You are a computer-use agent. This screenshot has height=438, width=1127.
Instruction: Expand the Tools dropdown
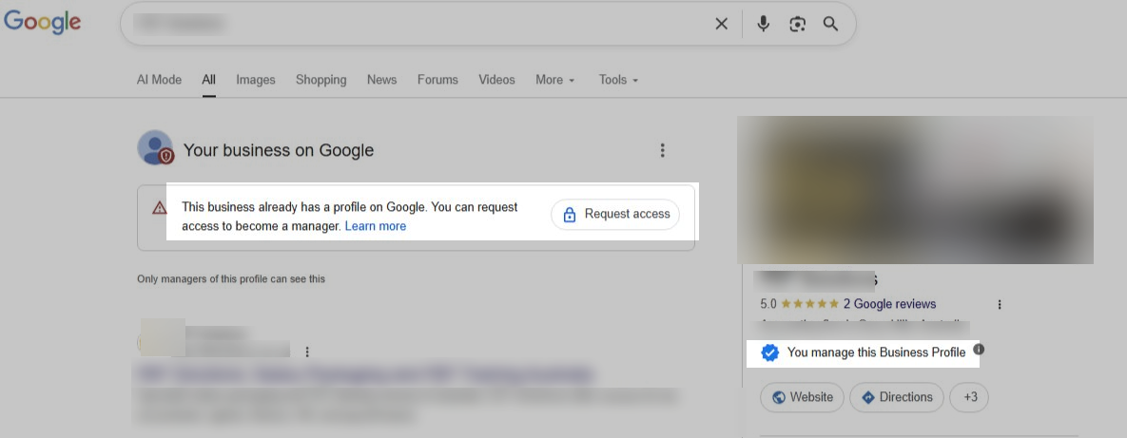click(x=618, y=80)
